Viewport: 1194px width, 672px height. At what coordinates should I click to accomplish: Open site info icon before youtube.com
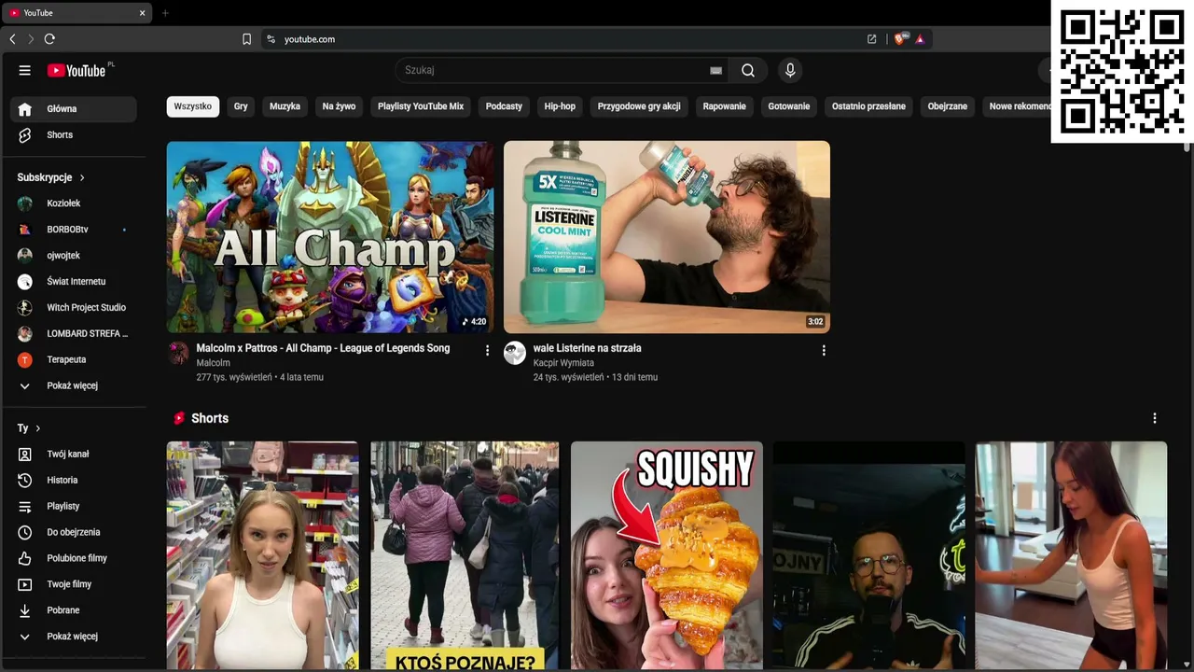pos(271,39)
